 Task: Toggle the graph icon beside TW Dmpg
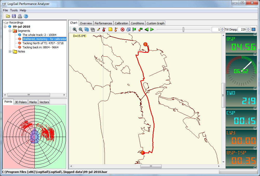[253, 29]
